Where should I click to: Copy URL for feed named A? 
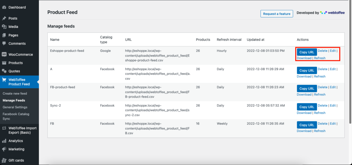pyautogui.click(x=307, y=70)
